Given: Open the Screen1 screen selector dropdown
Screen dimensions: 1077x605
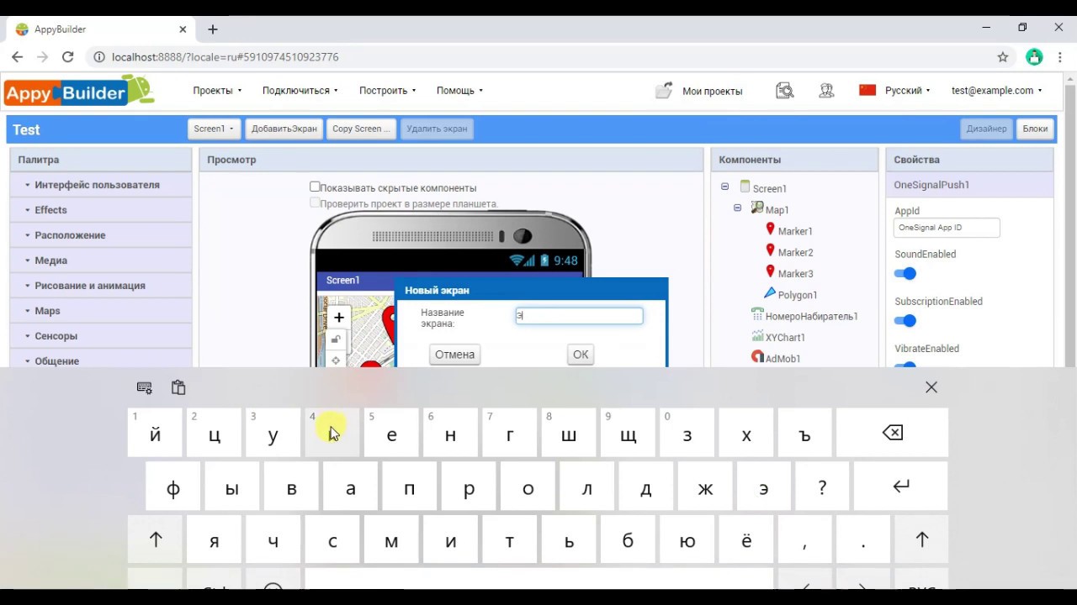Looking at the screenshot, I should [x=214, y=129].
